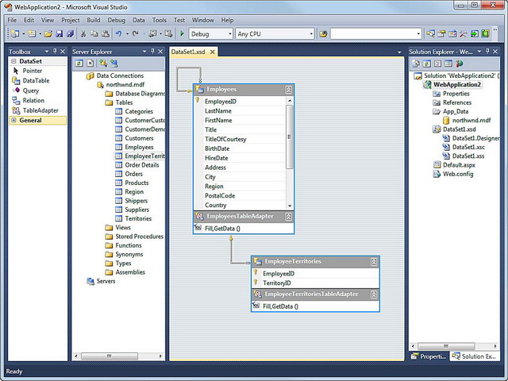
Task: Select the Solution Explorer bottom tab
Action: (x=475, y=356)
